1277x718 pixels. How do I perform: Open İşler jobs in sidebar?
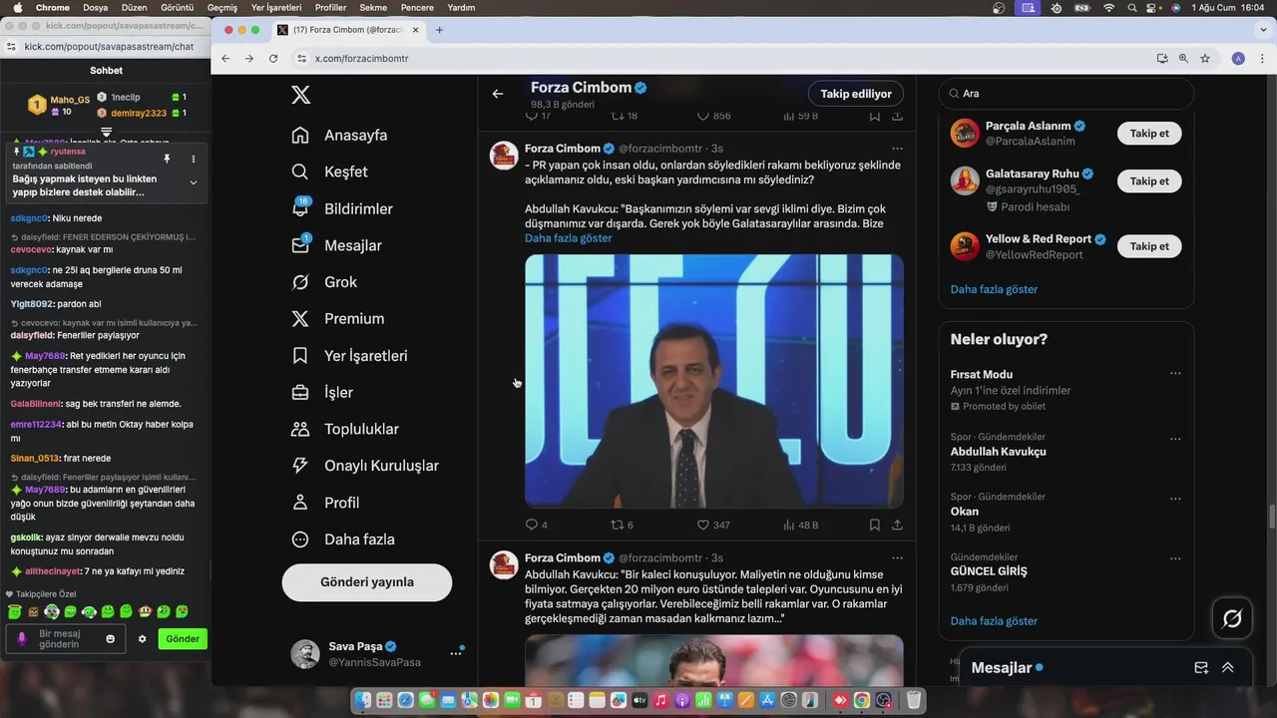tap(322, 392)
